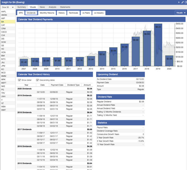
Task: Click the 2019 bar labeled $8.22
Action: point(158,45)
